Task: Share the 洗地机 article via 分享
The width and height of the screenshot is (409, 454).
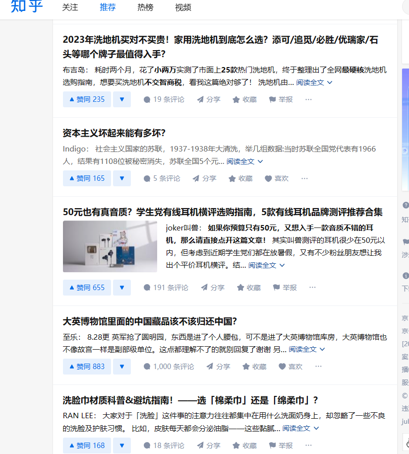Action: pyautogui.click(x=209, y=99)
